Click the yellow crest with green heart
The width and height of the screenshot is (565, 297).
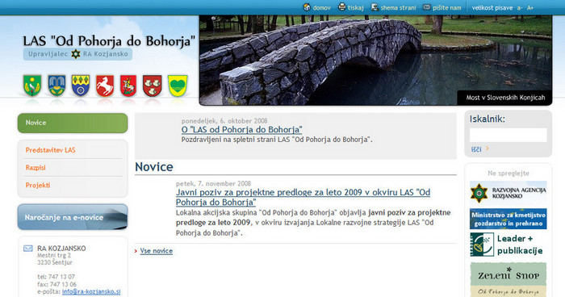[x=178, y=86]
